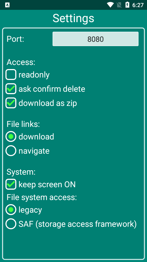Tap the navigate label text
Viewport: 147px width, 262px height.
coord(34,151)
